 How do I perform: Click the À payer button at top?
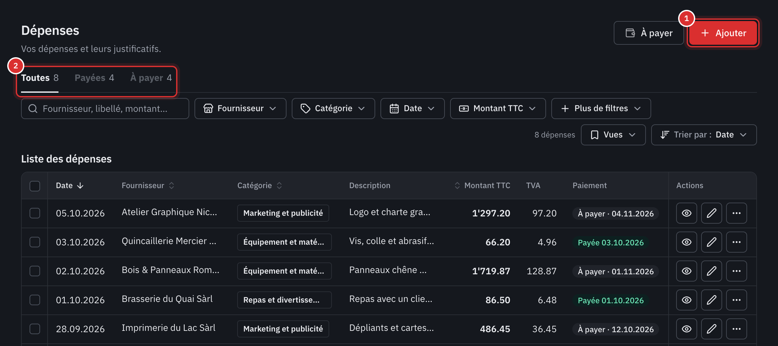pos(649,33)
